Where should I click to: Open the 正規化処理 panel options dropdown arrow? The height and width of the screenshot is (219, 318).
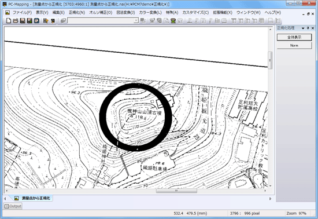[x=303, y=28]
